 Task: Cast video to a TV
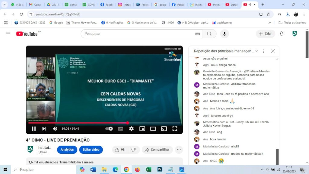[164, 129]
